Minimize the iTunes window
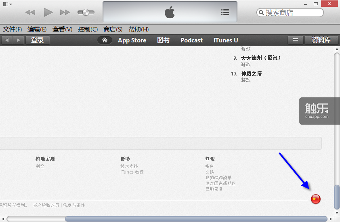 [x=306, y=4]
